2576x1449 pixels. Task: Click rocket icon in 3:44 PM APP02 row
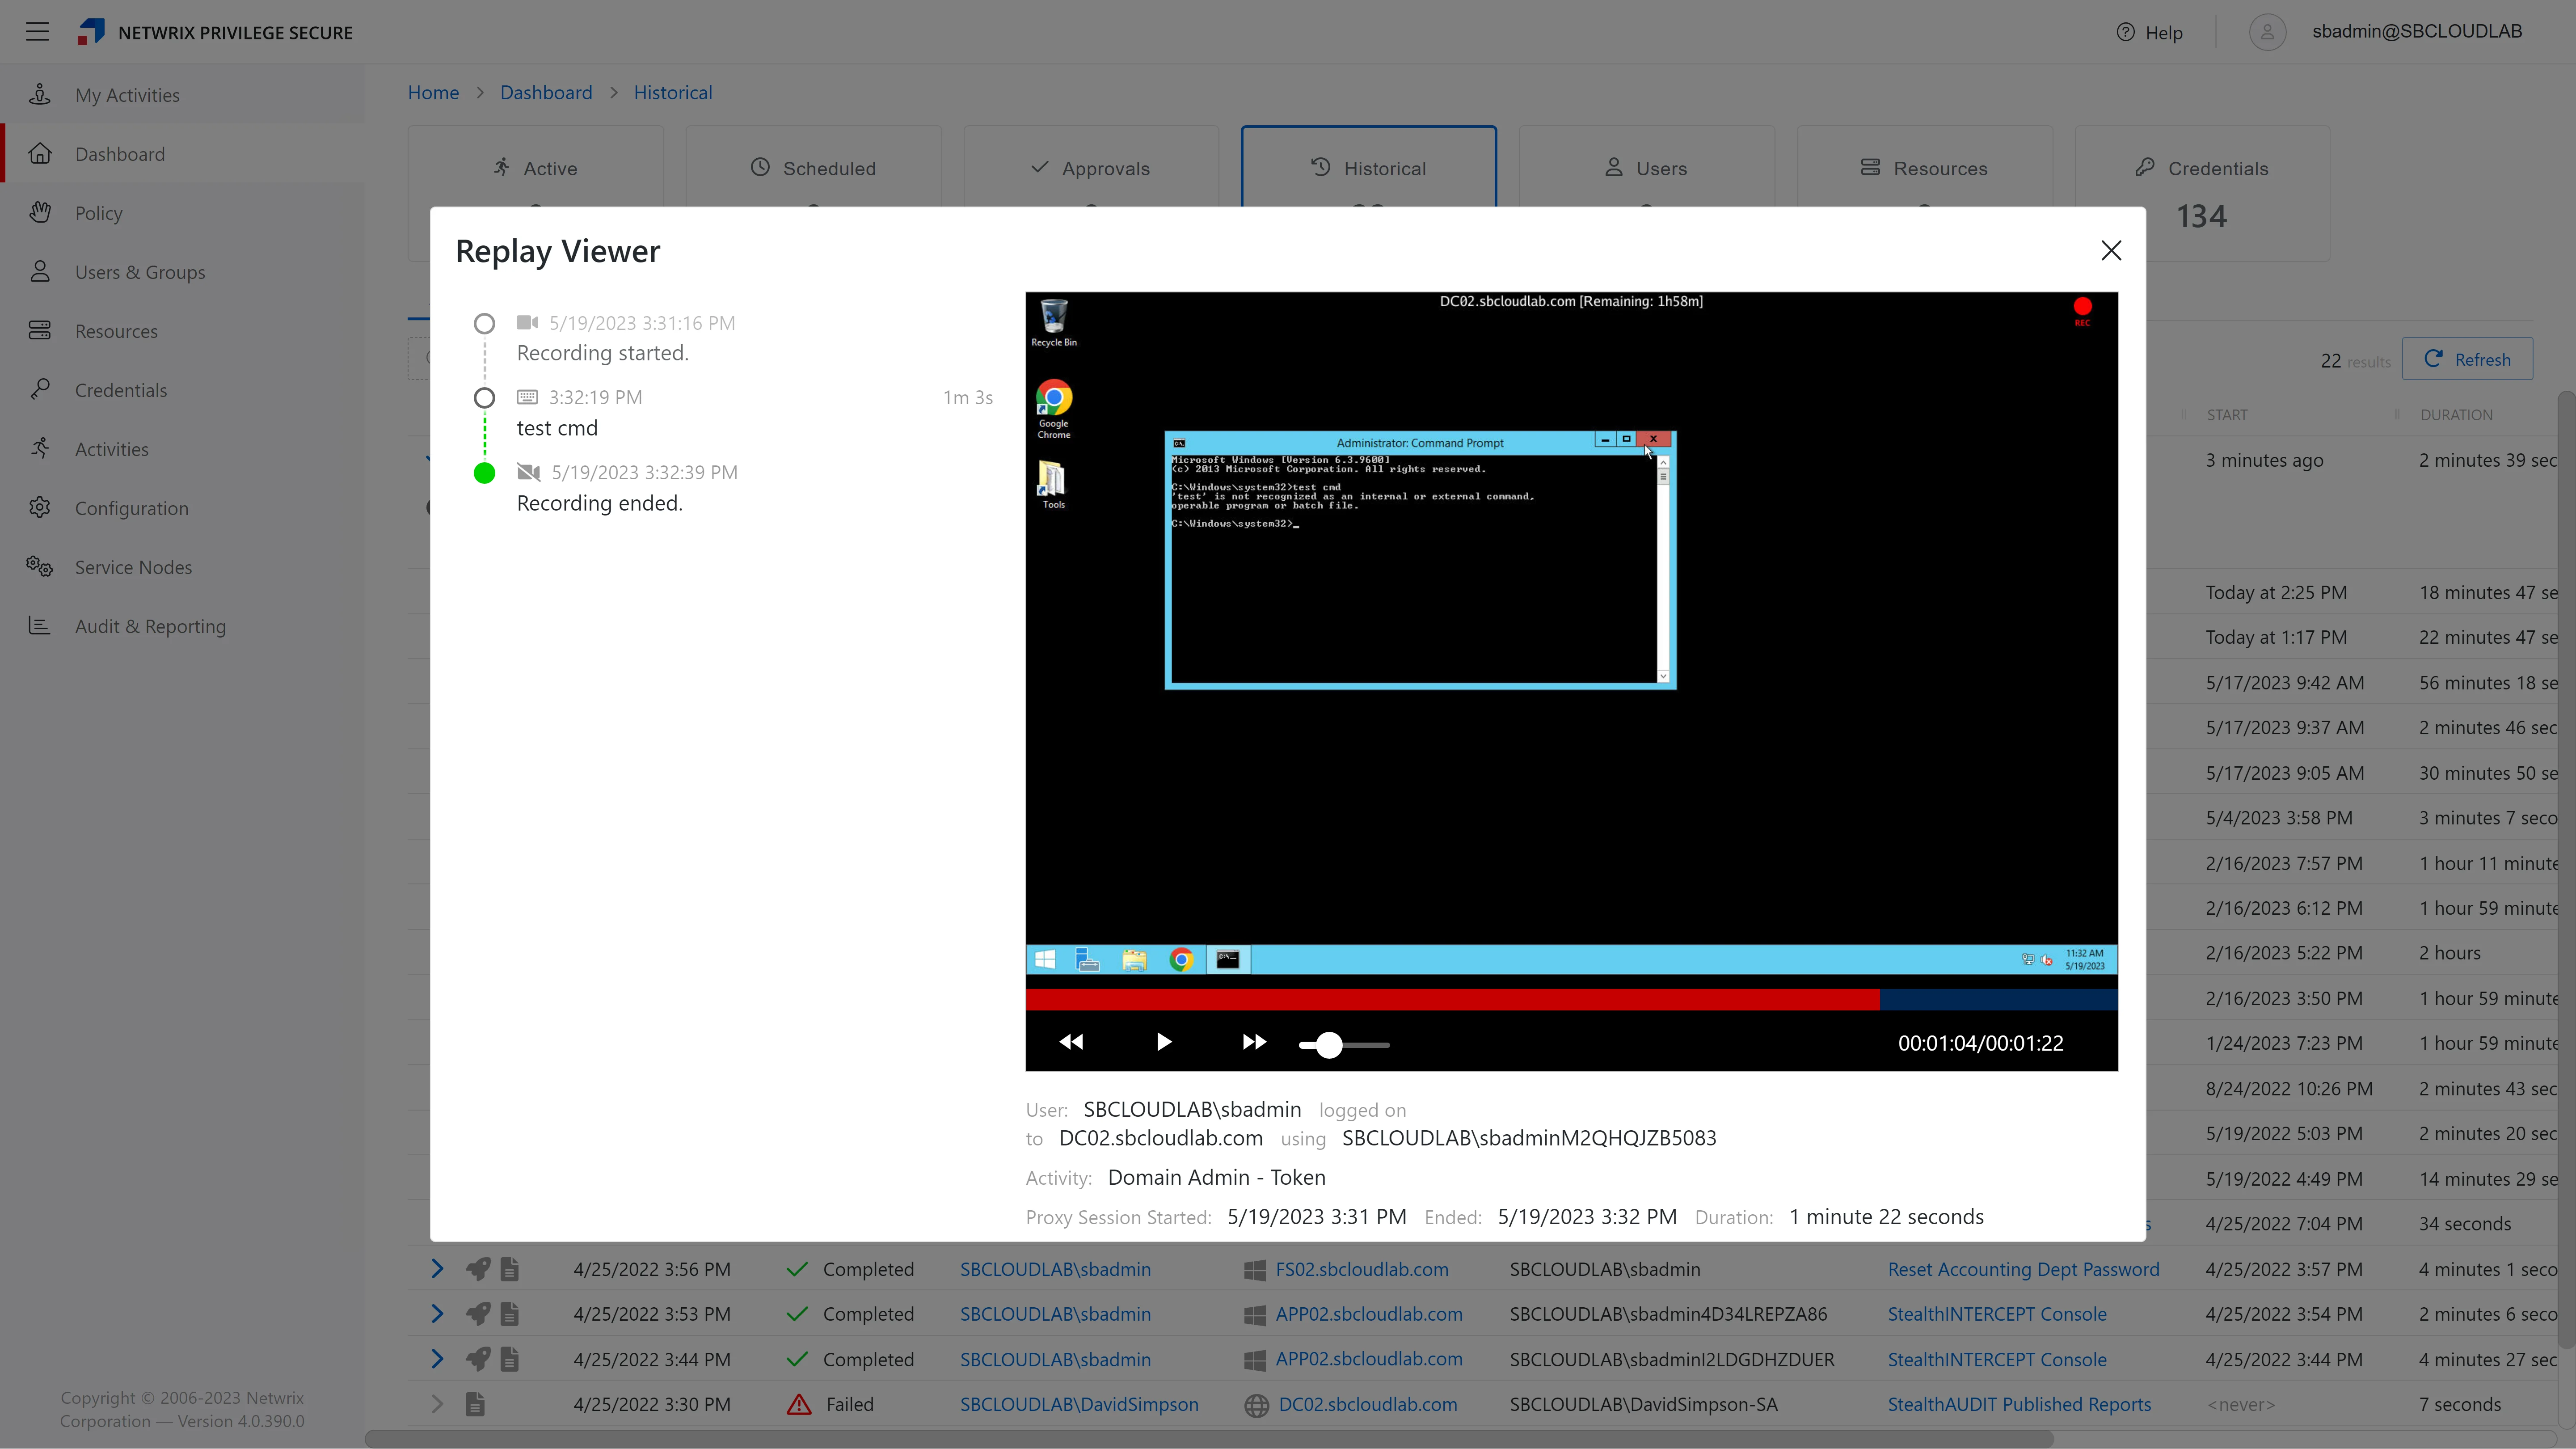[x=478, y=1359]
